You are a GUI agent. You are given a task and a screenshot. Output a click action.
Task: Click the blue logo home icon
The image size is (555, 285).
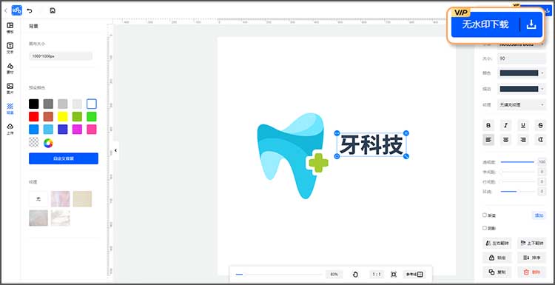[x=16, y=10]
